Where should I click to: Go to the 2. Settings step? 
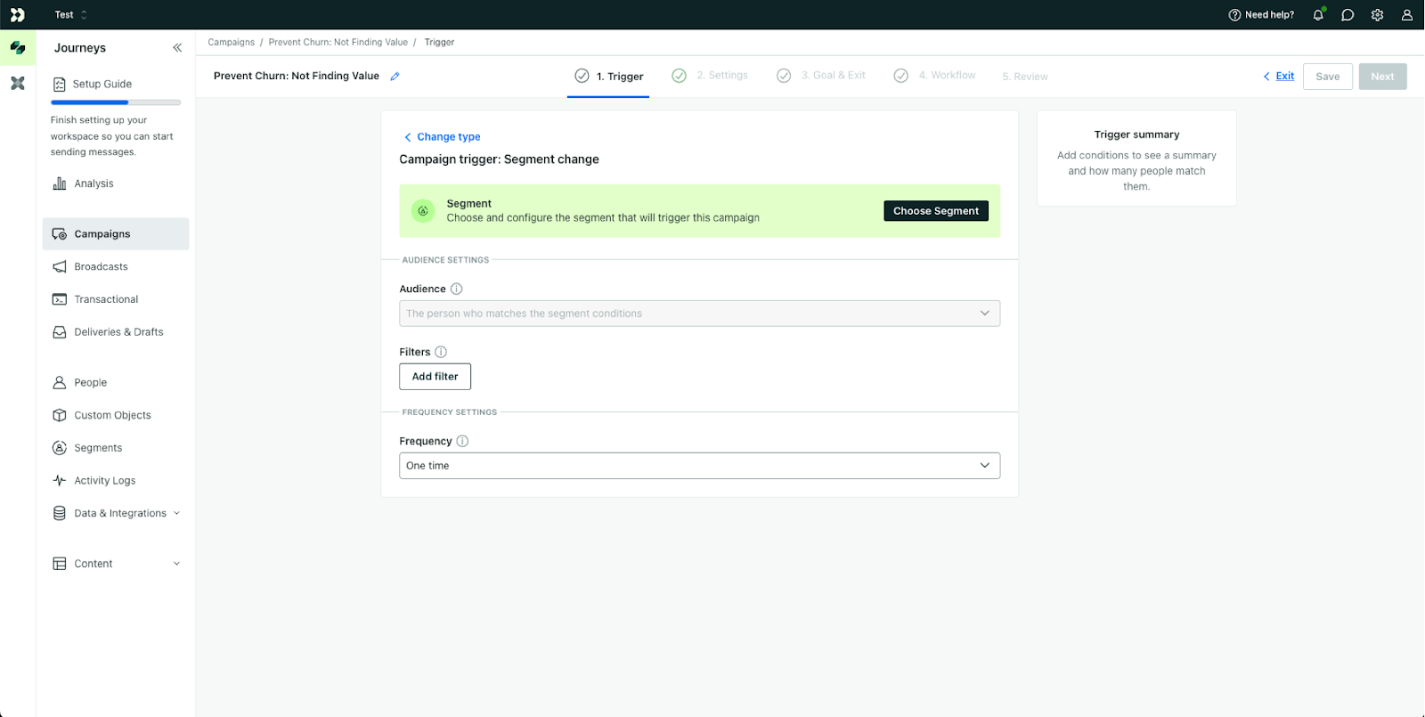tap(710, 76)
